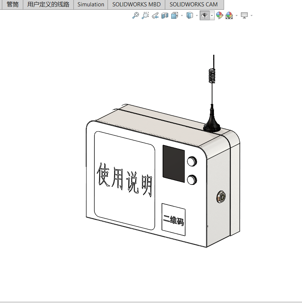Open Apply Scene dropdown arrow
This screenshot has height=303, width=302.
pyautogui.click(x=236, y=15)
